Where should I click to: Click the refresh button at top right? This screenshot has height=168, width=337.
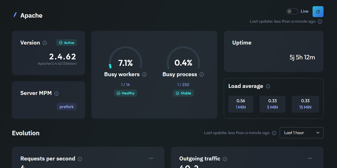pos(318,11)
